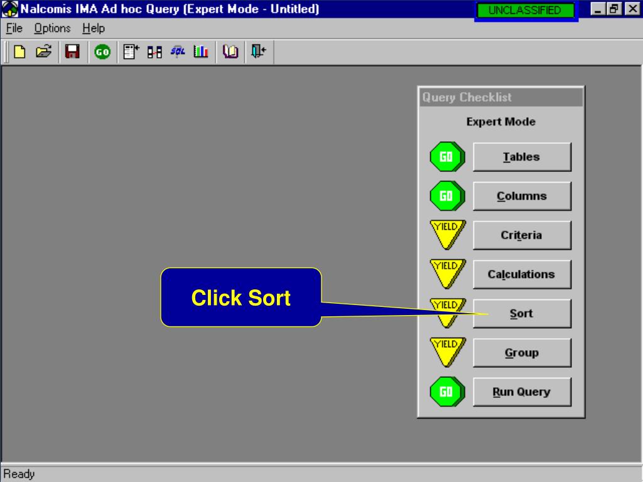Click the Criteria button
The width and height of the screenshot is (643, 482).
coord(522,235)
